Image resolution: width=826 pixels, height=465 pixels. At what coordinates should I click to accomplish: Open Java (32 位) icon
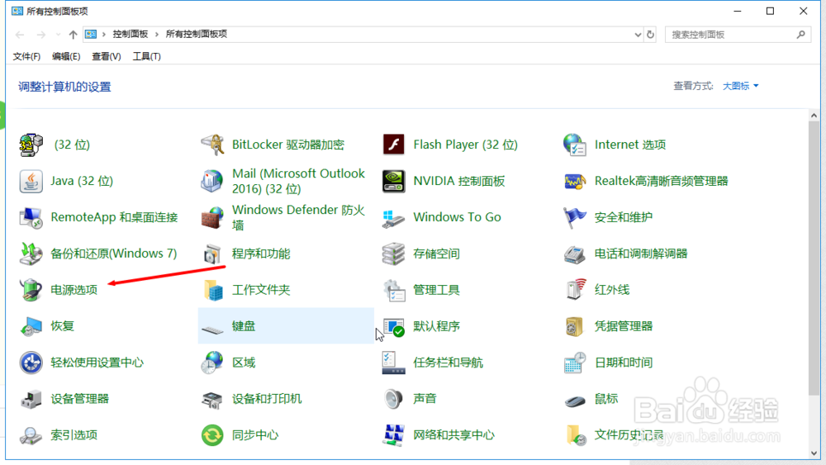coord(31,181)
